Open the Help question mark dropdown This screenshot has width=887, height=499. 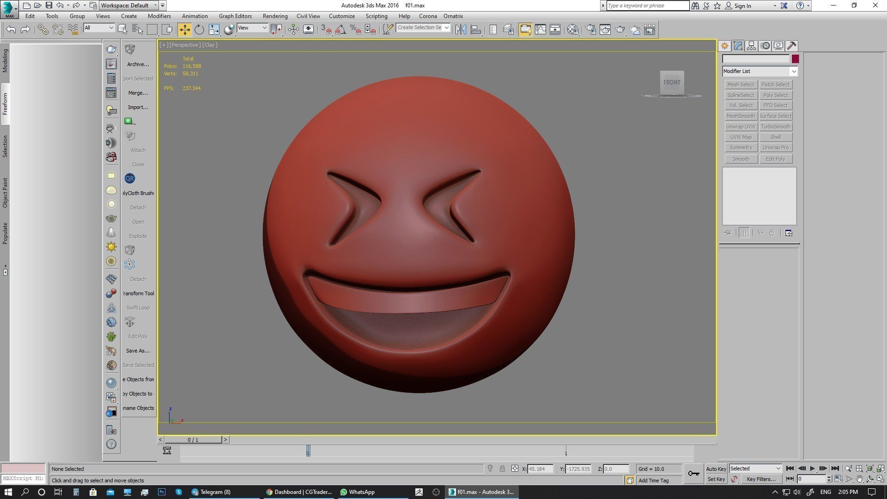point(808,6)
